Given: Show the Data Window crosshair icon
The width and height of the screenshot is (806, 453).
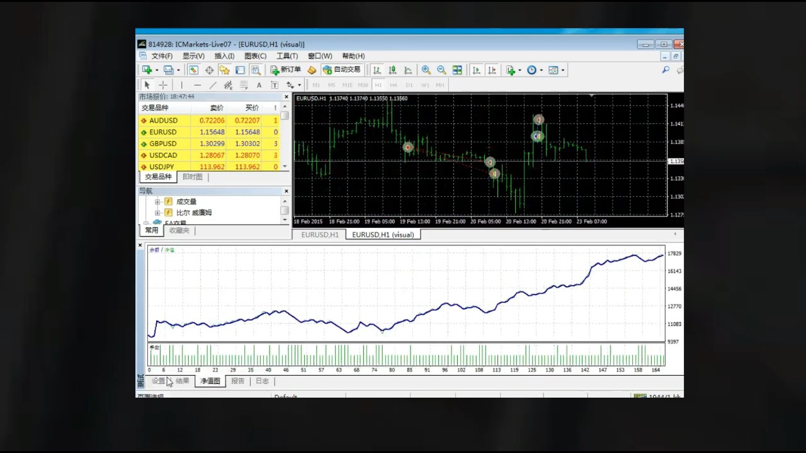Looking at the screenshot, I should click(209, 70).
